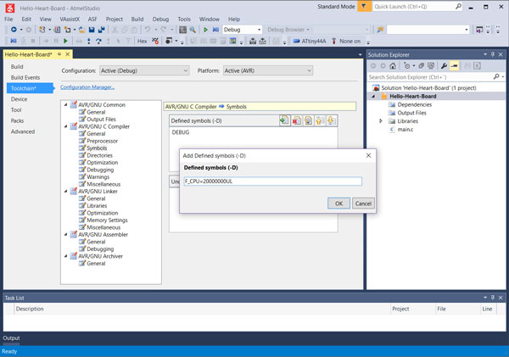Open the Project menu

[x=115, y=20]
